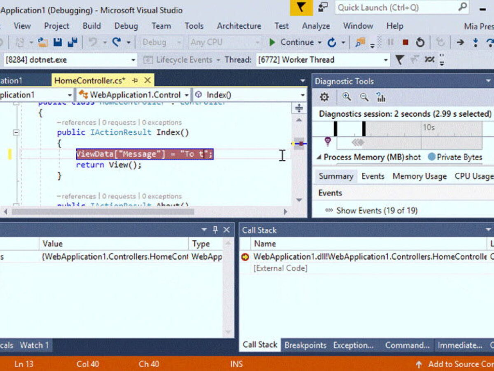Restart the debugging session
Viewport: 494px width, 371px height.
420,42
